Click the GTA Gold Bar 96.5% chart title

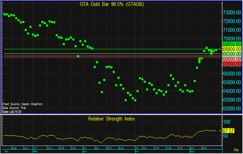pyautogui.click(x=112, y=4)
